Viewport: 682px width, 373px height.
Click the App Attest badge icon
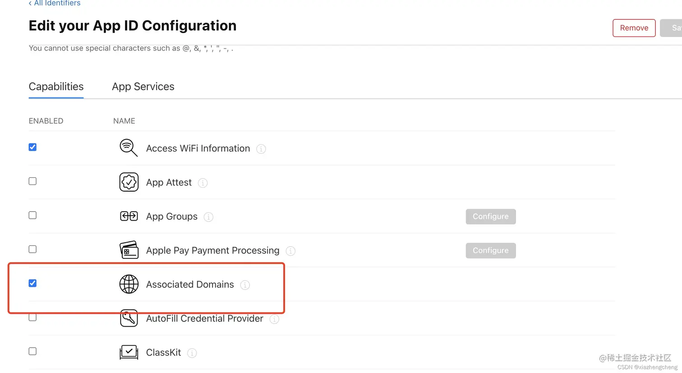point(129,182)
